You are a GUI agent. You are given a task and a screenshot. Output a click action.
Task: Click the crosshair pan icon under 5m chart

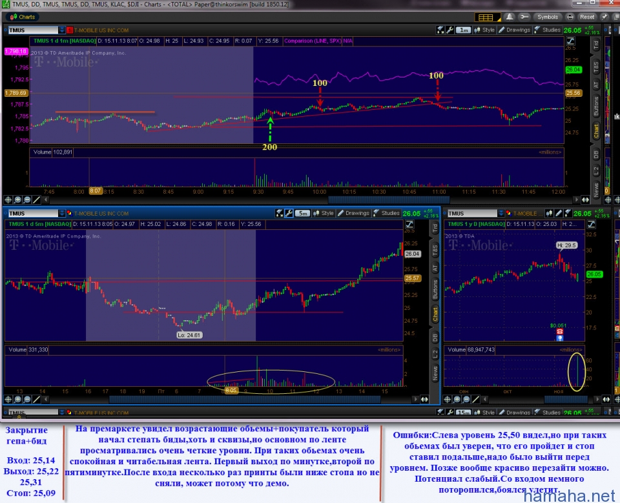point(8,400)
